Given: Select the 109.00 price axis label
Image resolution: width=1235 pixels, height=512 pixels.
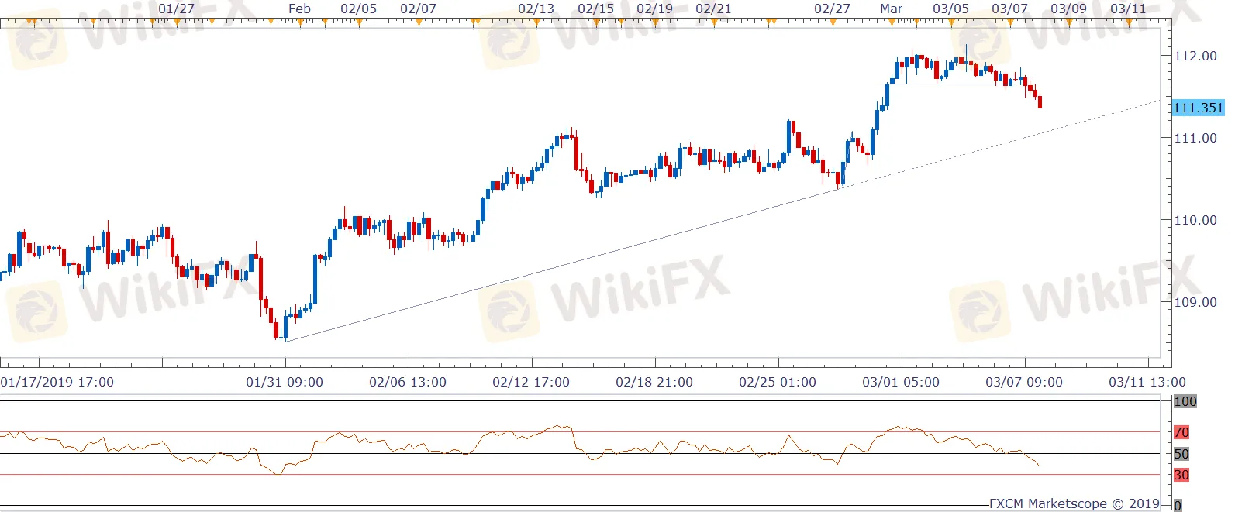Looking at the screenshot, I should point(1195,302).
